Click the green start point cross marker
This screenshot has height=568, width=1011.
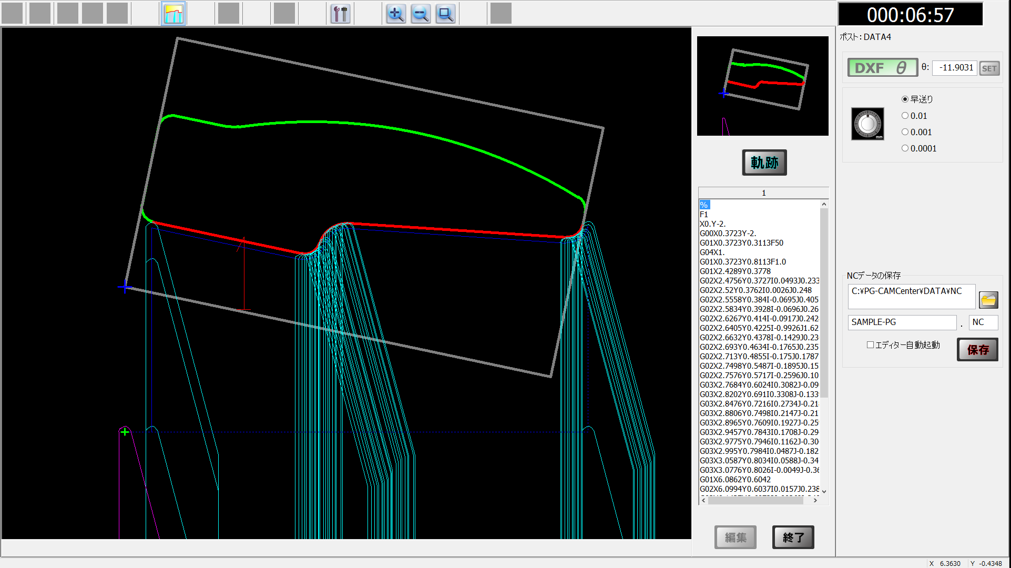pyautogui.click(x=125, y=432)
